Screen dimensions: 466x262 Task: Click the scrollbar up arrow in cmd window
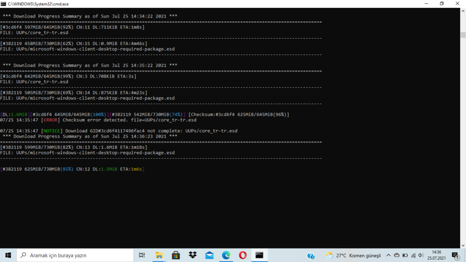[463, 11]
